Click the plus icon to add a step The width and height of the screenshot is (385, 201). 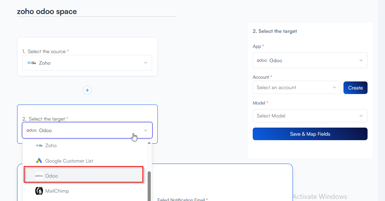point(87,90)
